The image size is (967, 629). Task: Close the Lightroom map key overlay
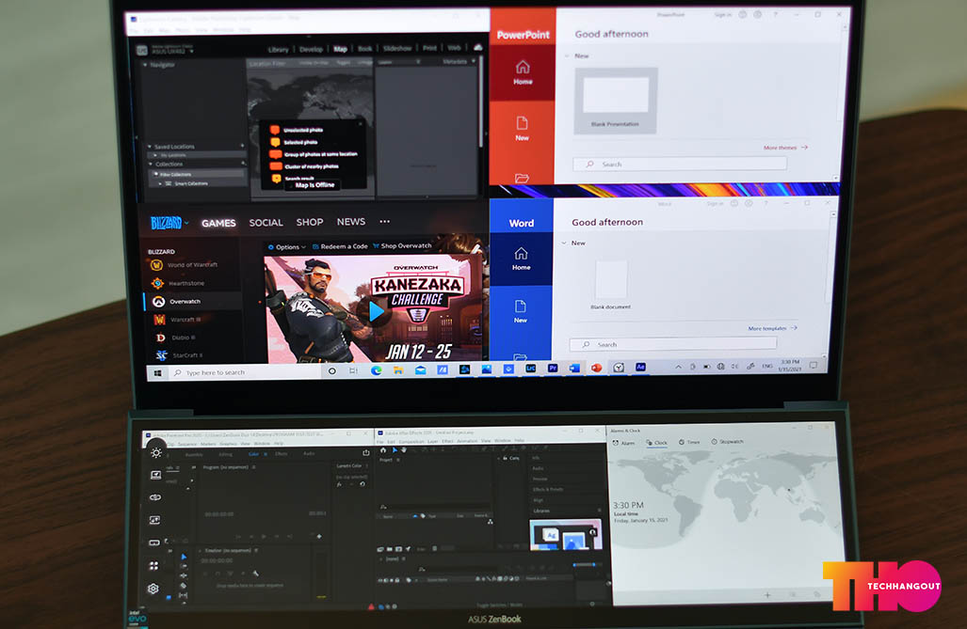tap(361, 124)
